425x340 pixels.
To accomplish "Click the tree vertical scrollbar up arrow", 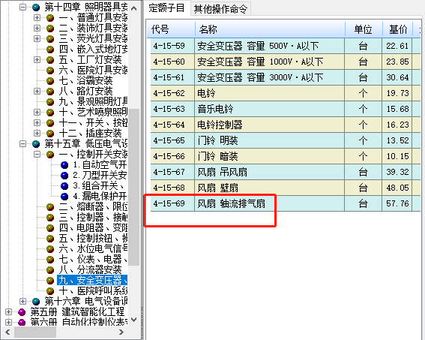I will pyautogui.click(x=134, y=8).
